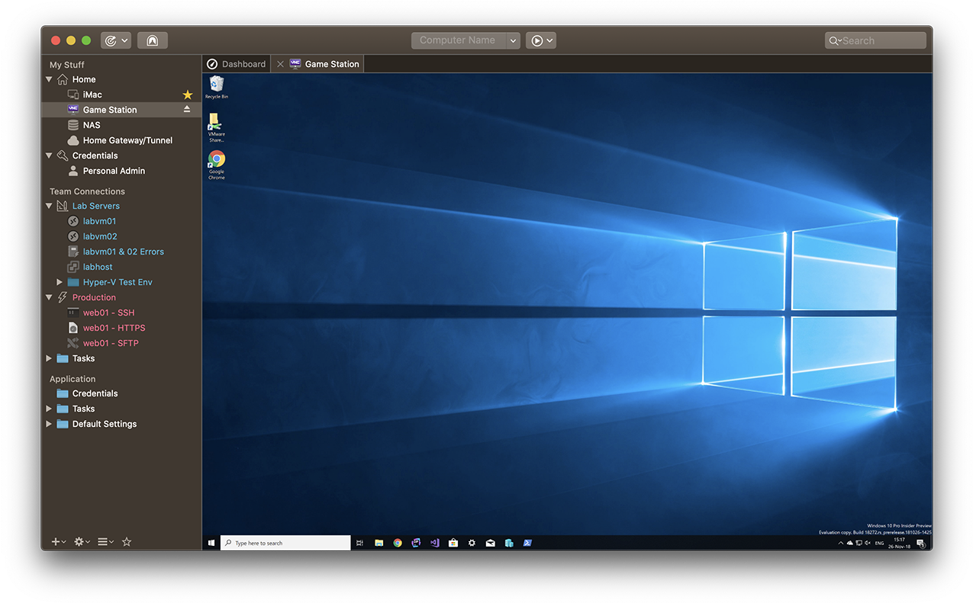Disconnect Game Station using eject icon
Viewport: 973px width, 603px height.
coord(187,110)
